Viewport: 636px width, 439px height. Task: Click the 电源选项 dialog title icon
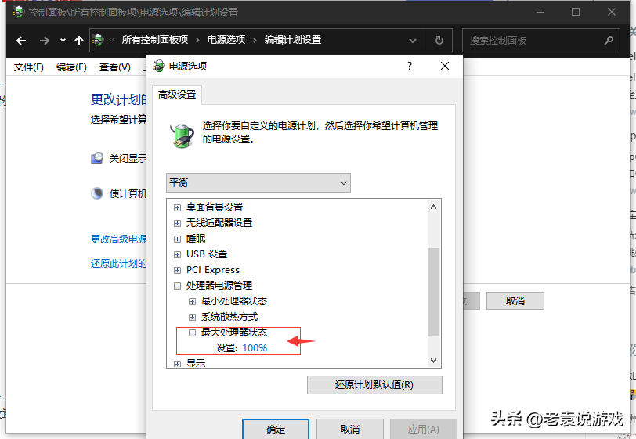click(x=159, y=66)
